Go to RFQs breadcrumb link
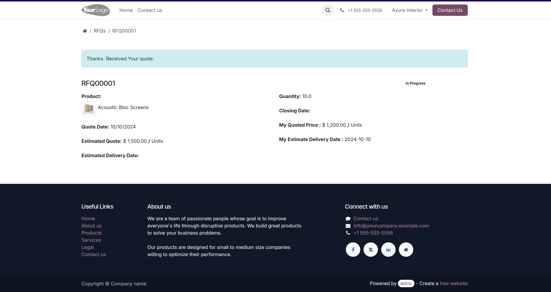 pos(100,31)
